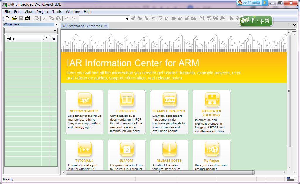Open the Getting Started airplane icon
This screenshot has width=300, height=184.
tap(85, 100)
